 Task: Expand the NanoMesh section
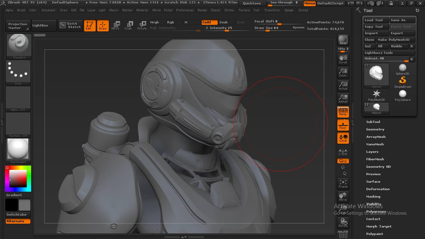(375, 144)
